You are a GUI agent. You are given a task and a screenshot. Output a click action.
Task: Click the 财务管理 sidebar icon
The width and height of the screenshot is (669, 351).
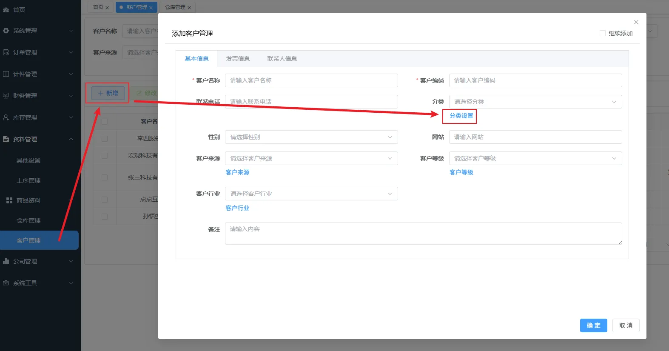(6, 96)
